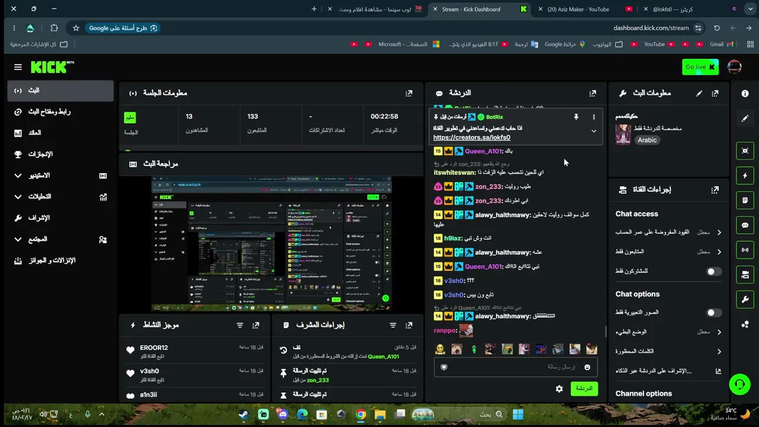Pop out the معلومات الجلسة panel
The height and width of the screenshot is (427, 759).
(409, 93)
